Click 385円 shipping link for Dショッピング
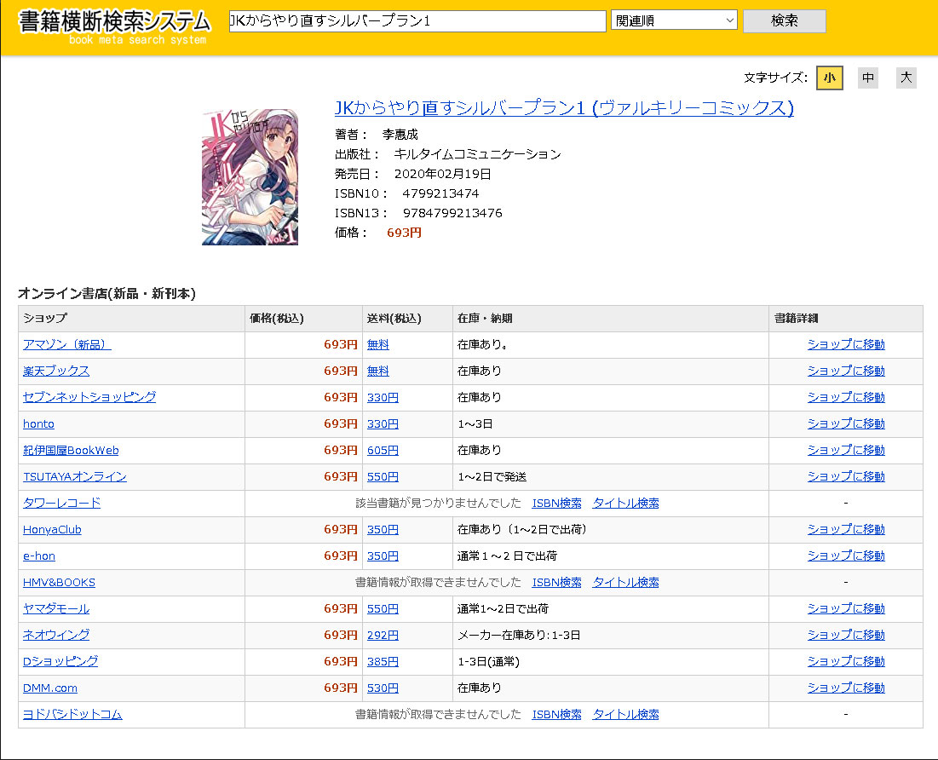 click(383, 661)
